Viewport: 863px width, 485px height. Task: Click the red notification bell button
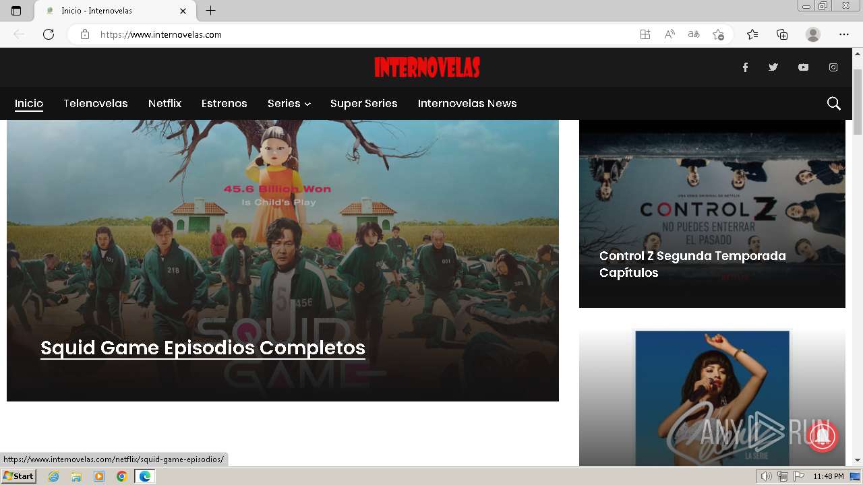coord(821,435)
